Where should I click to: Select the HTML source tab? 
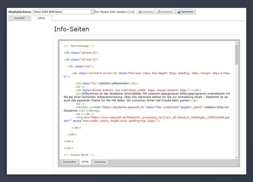(x=85, y=162)
